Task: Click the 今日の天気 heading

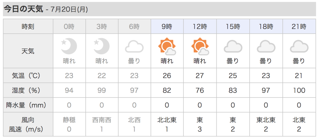Action: 23,9
